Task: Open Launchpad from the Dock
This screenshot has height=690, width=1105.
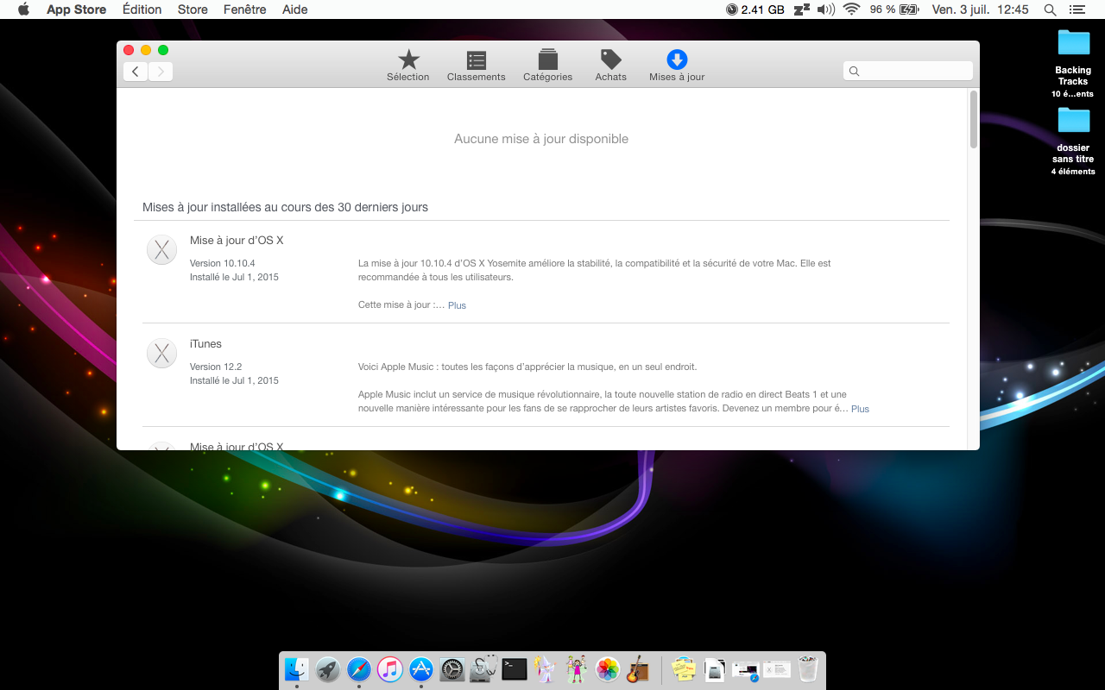Action: [328, 669]
